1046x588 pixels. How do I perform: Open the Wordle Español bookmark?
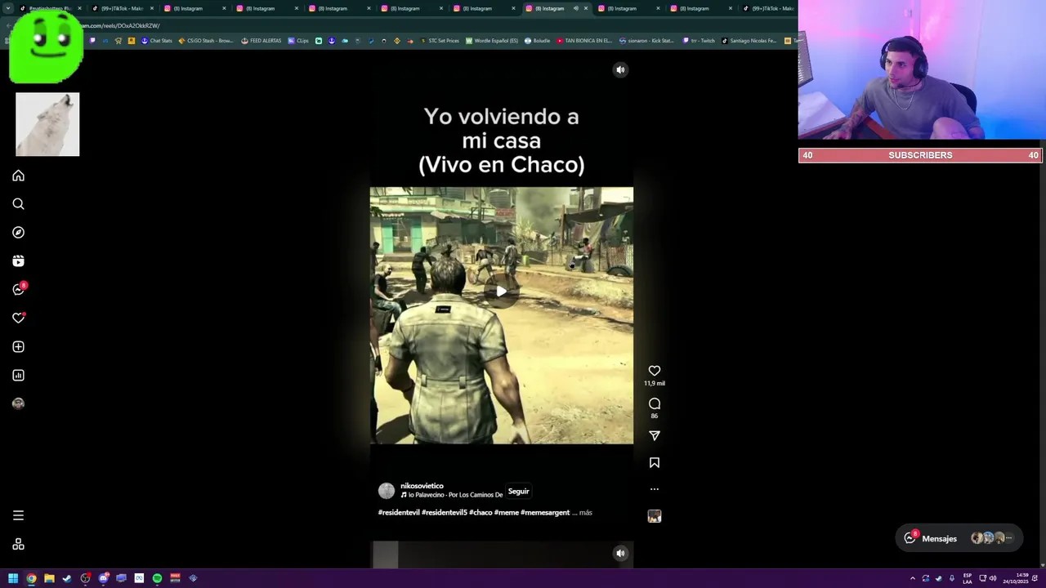492,41
